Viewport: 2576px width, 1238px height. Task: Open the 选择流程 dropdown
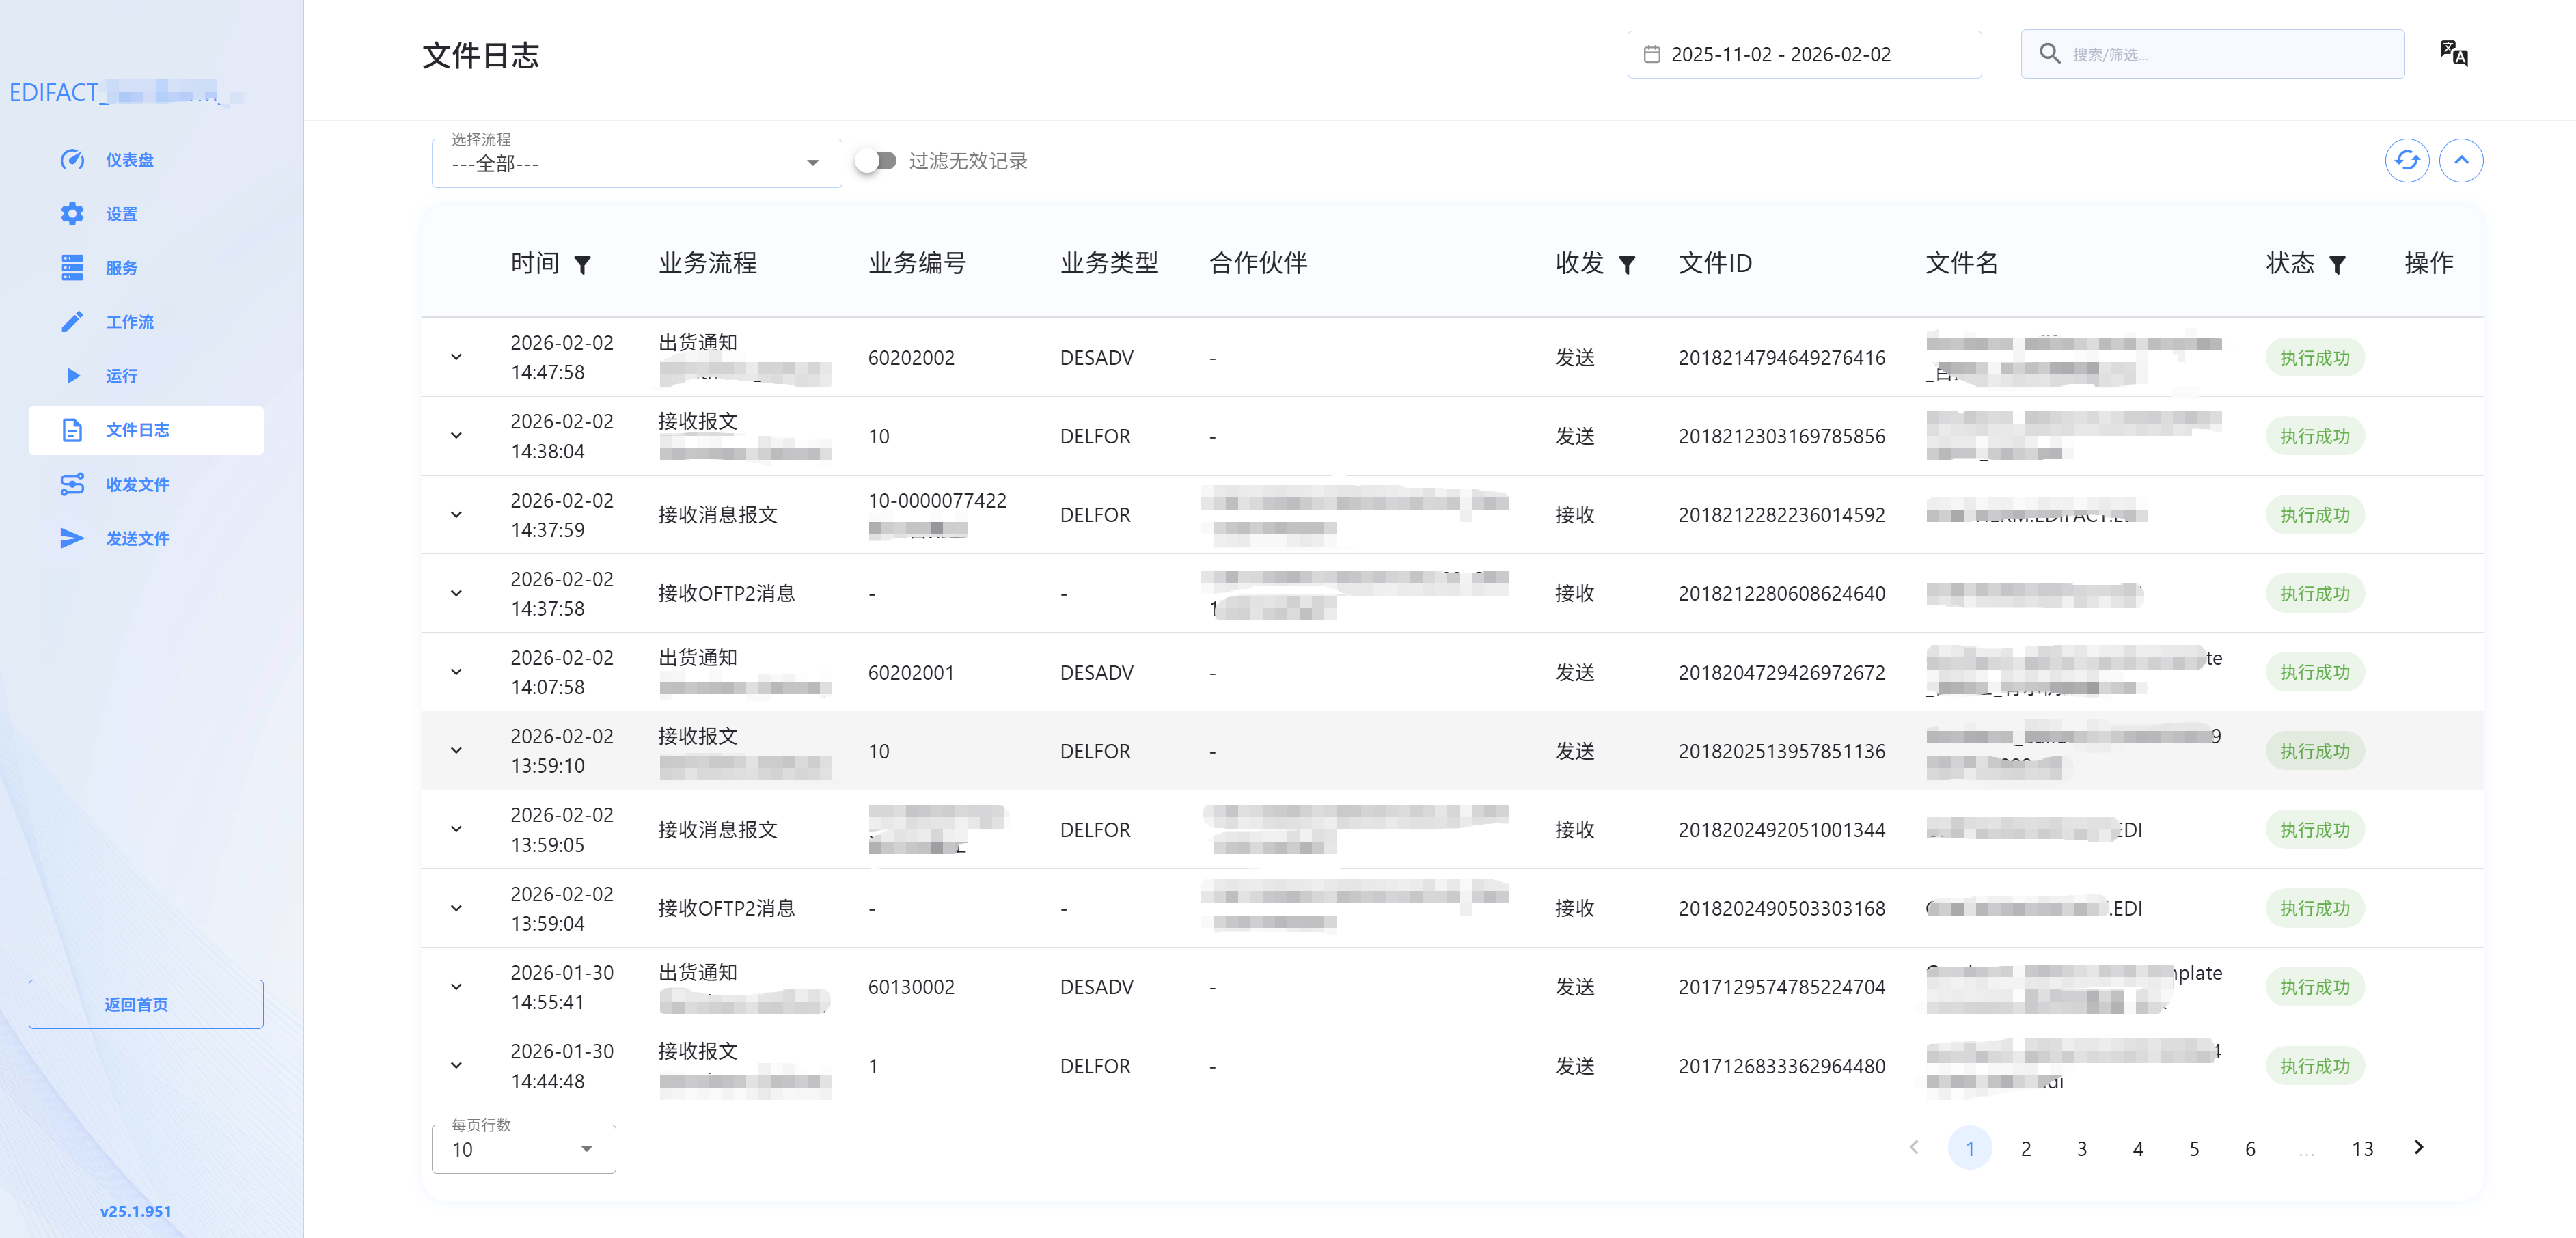tap(636, 163)
